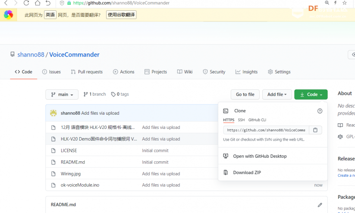Open the Projects tab
355x213 pixels.
click(156, 72)
